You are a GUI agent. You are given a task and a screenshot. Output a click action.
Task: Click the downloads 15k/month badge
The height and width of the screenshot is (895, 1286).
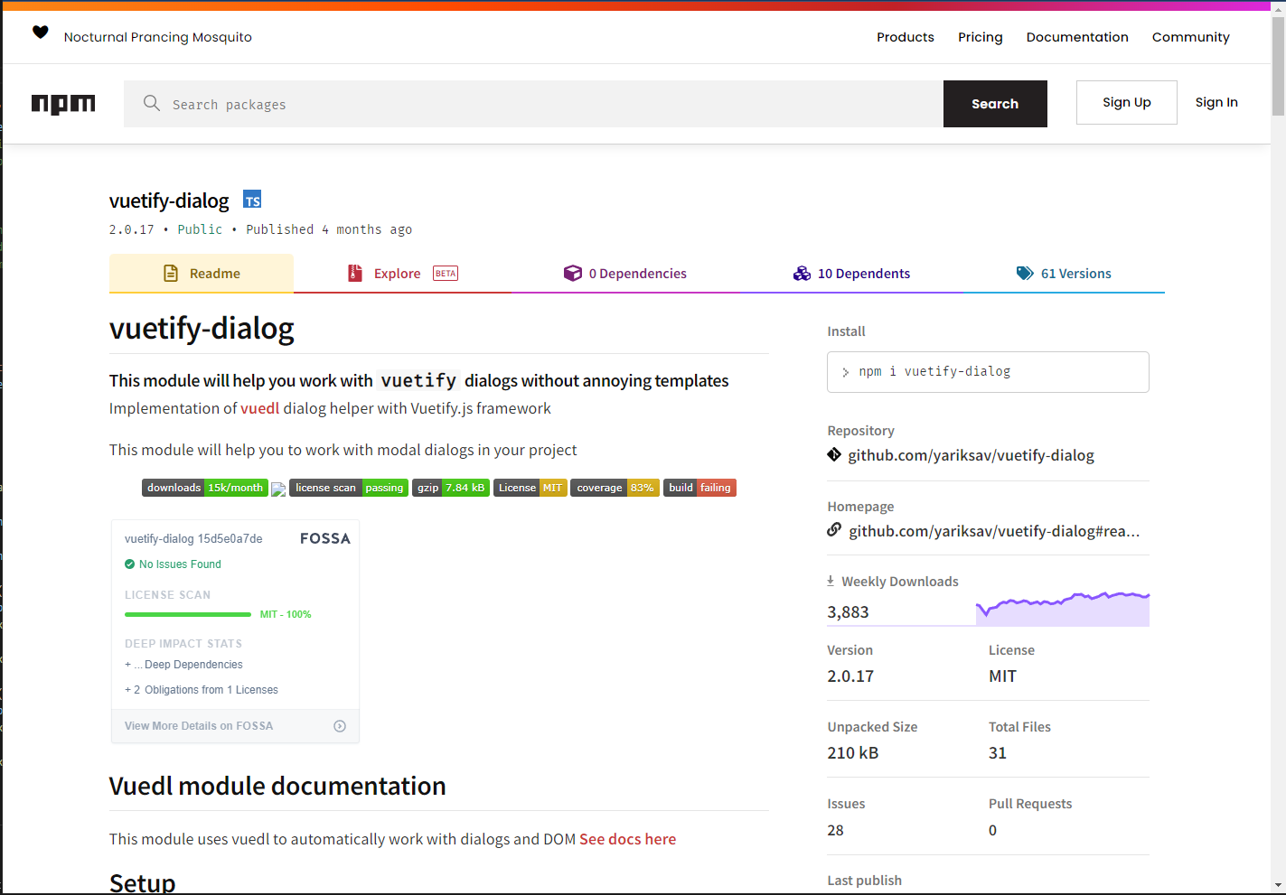(x=205, y=488)
